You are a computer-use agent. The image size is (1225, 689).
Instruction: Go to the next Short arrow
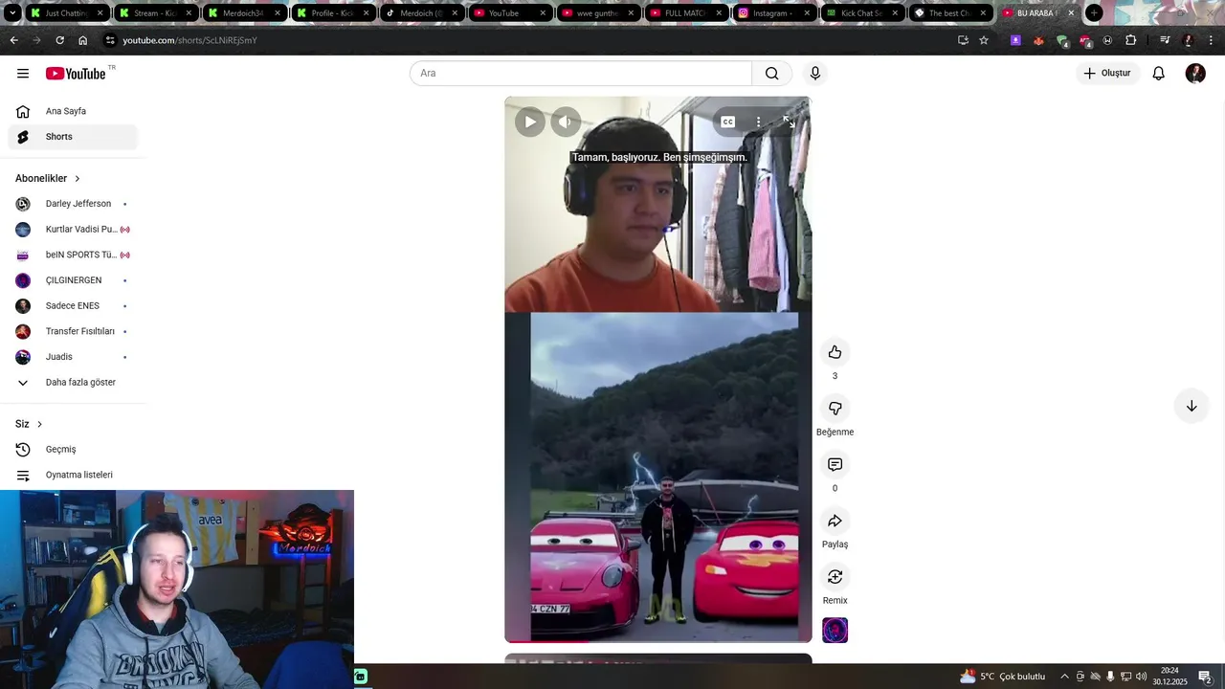point(1192,406)
